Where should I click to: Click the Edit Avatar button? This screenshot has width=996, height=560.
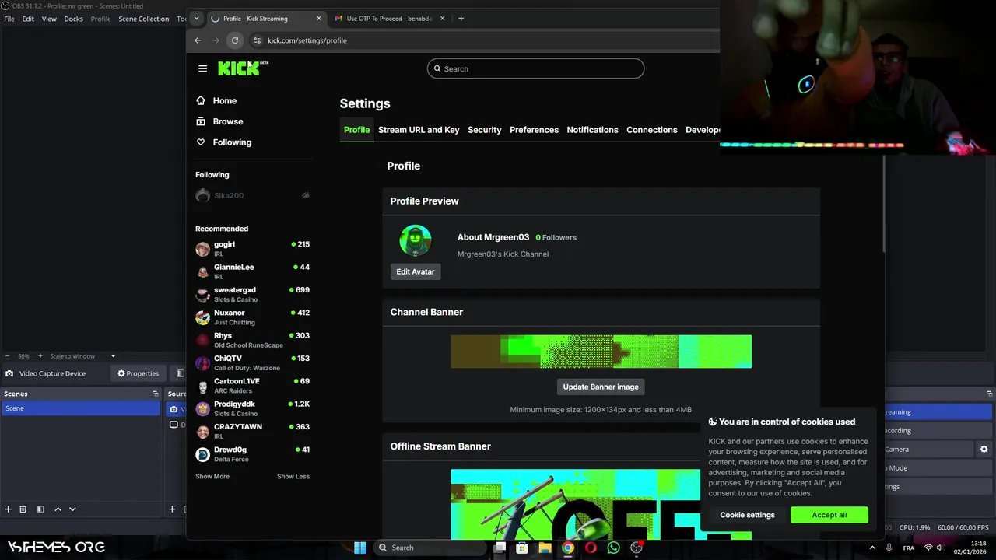(415, 271)
